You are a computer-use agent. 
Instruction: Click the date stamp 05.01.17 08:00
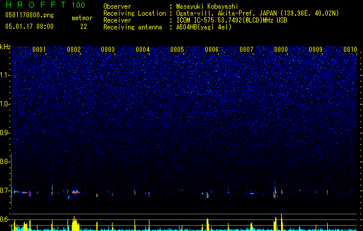pyautogui.click(x=29, y=27)
